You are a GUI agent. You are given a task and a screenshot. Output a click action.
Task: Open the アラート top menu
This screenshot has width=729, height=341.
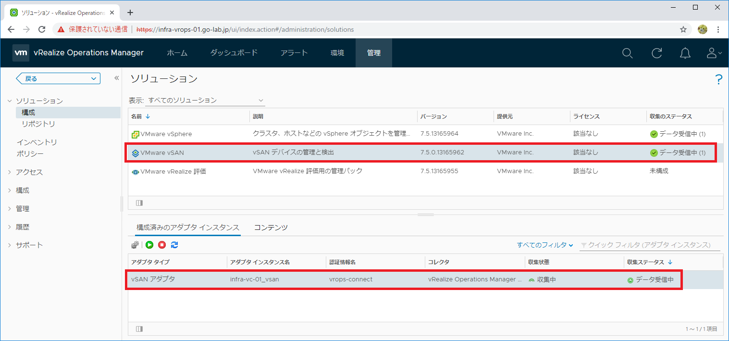(x=294, y=53)
